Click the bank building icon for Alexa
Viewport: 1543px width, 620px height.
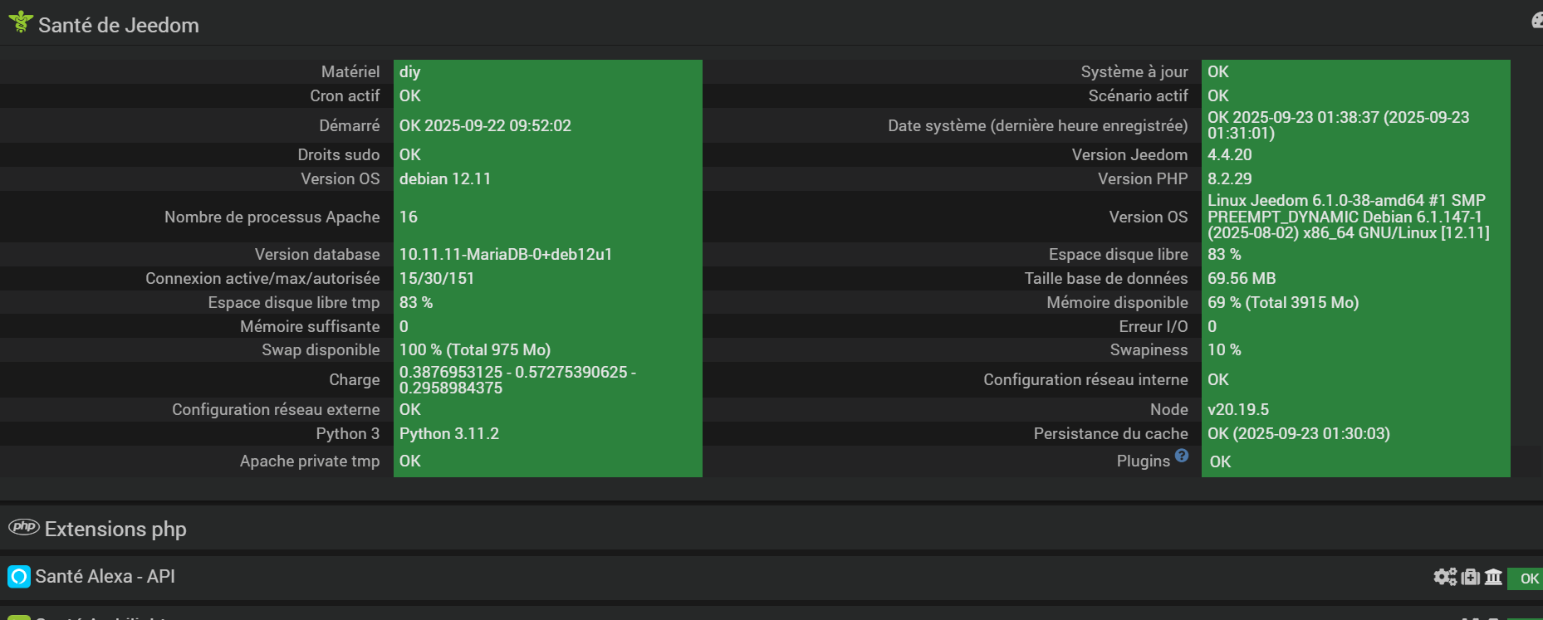click(x=1493, y=577)
